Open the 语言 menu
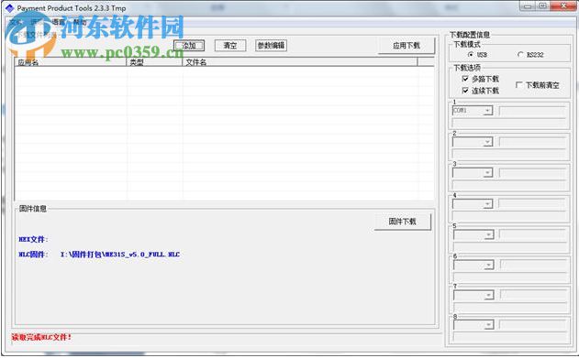The image size is (579, 358). pyautogui.click(x=58, y=22)
